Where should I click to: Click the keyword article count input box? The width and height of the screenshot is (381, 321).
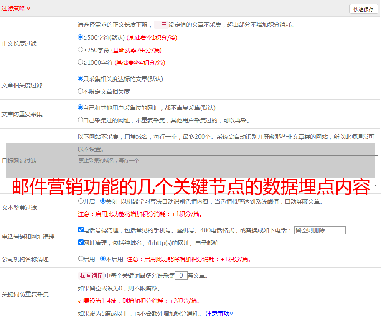[x=181, y=275]
